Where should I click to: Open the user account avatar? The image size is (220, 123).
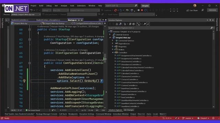[x=195, y=5]
